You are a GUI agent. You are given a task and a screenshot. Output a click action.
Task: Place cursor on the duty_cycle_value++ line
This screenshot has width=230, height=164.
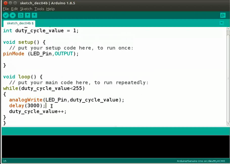coord(37,112)
